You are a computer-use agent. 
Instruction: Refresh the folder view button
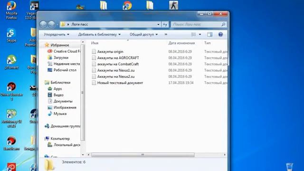click(165, 24)
